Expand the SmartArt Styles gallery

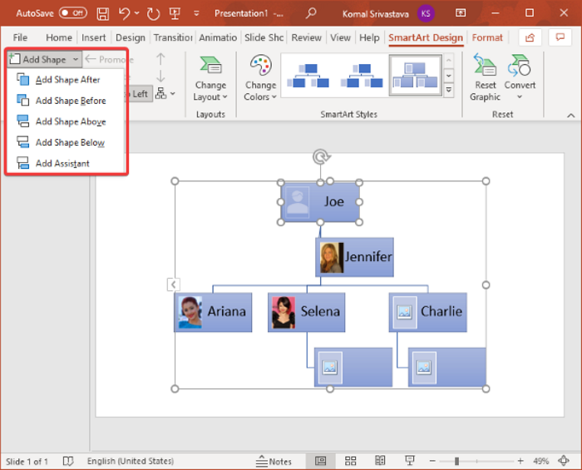(x=449, y=90)
